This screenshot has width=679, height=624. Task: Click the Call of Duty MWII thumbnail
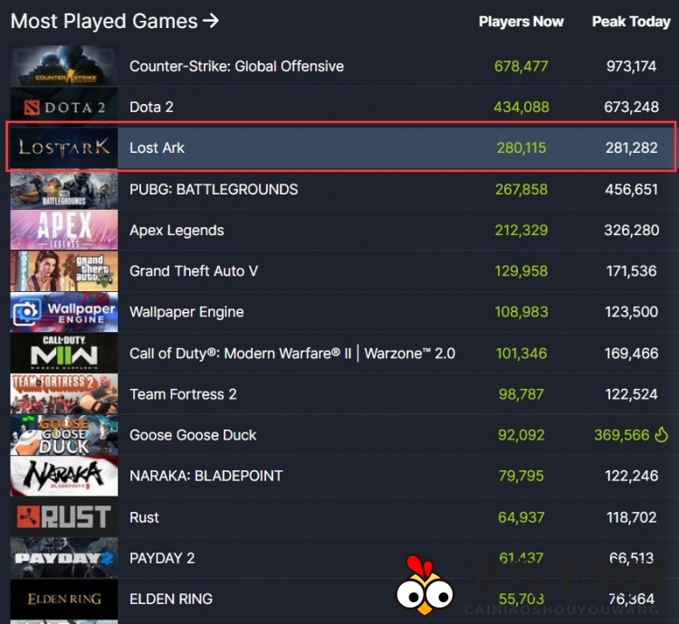click(63, 353)
